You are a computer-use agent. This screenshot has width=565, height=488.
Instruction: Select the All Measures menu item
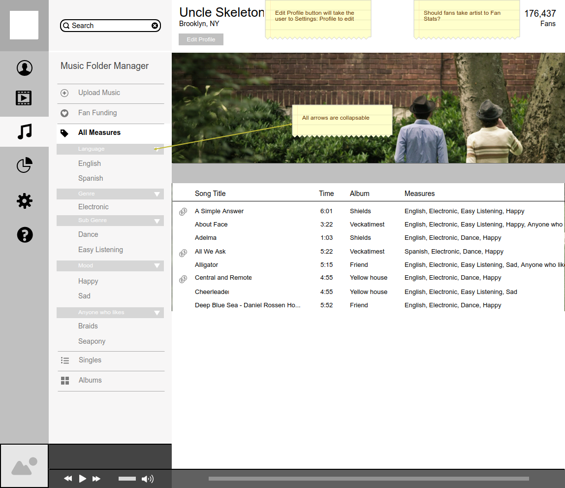pos(99,132)
